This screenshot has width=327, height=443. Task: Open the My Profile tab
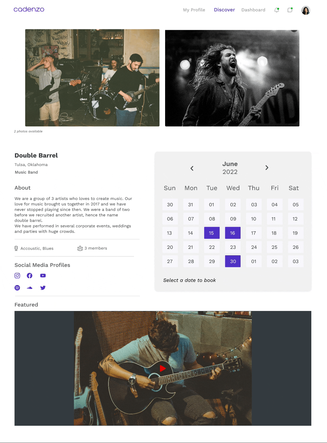tap(194, 10)
